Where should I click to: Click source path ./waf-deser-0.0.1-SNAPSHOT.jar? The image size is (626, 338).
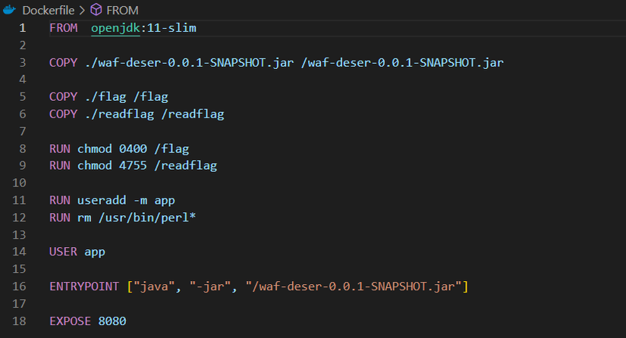pos(189,63)
